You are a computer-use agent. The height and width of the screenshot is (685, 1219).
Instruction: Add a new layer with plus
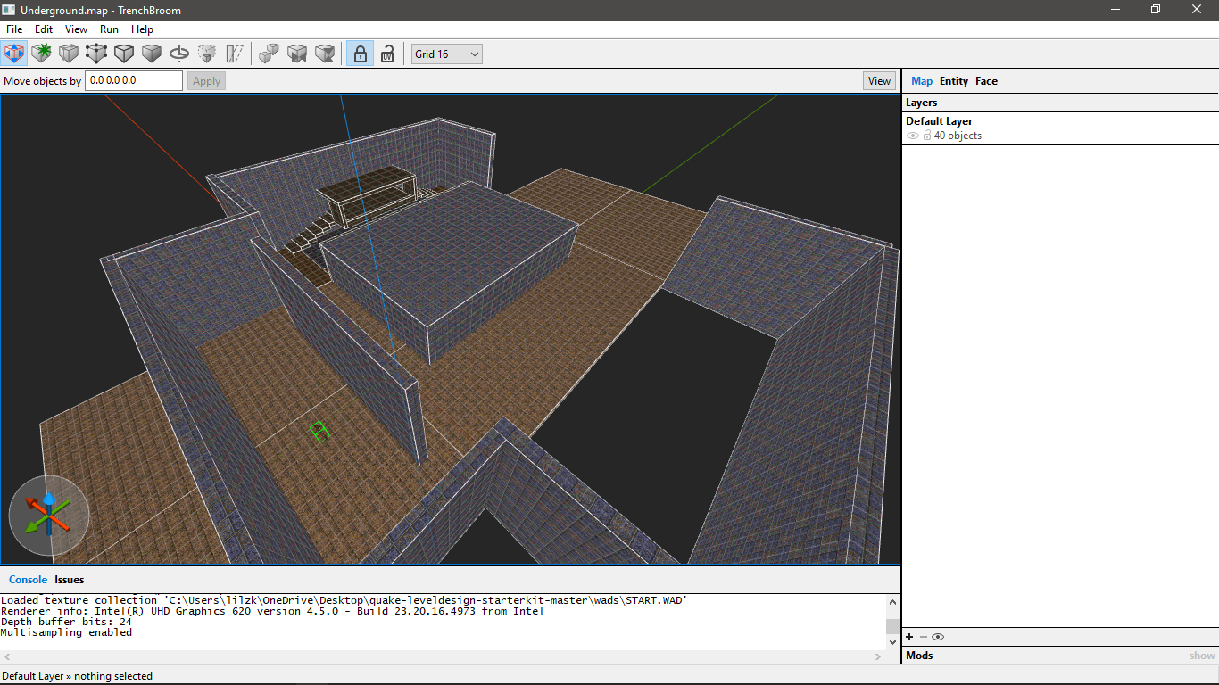tap(909, 637)
